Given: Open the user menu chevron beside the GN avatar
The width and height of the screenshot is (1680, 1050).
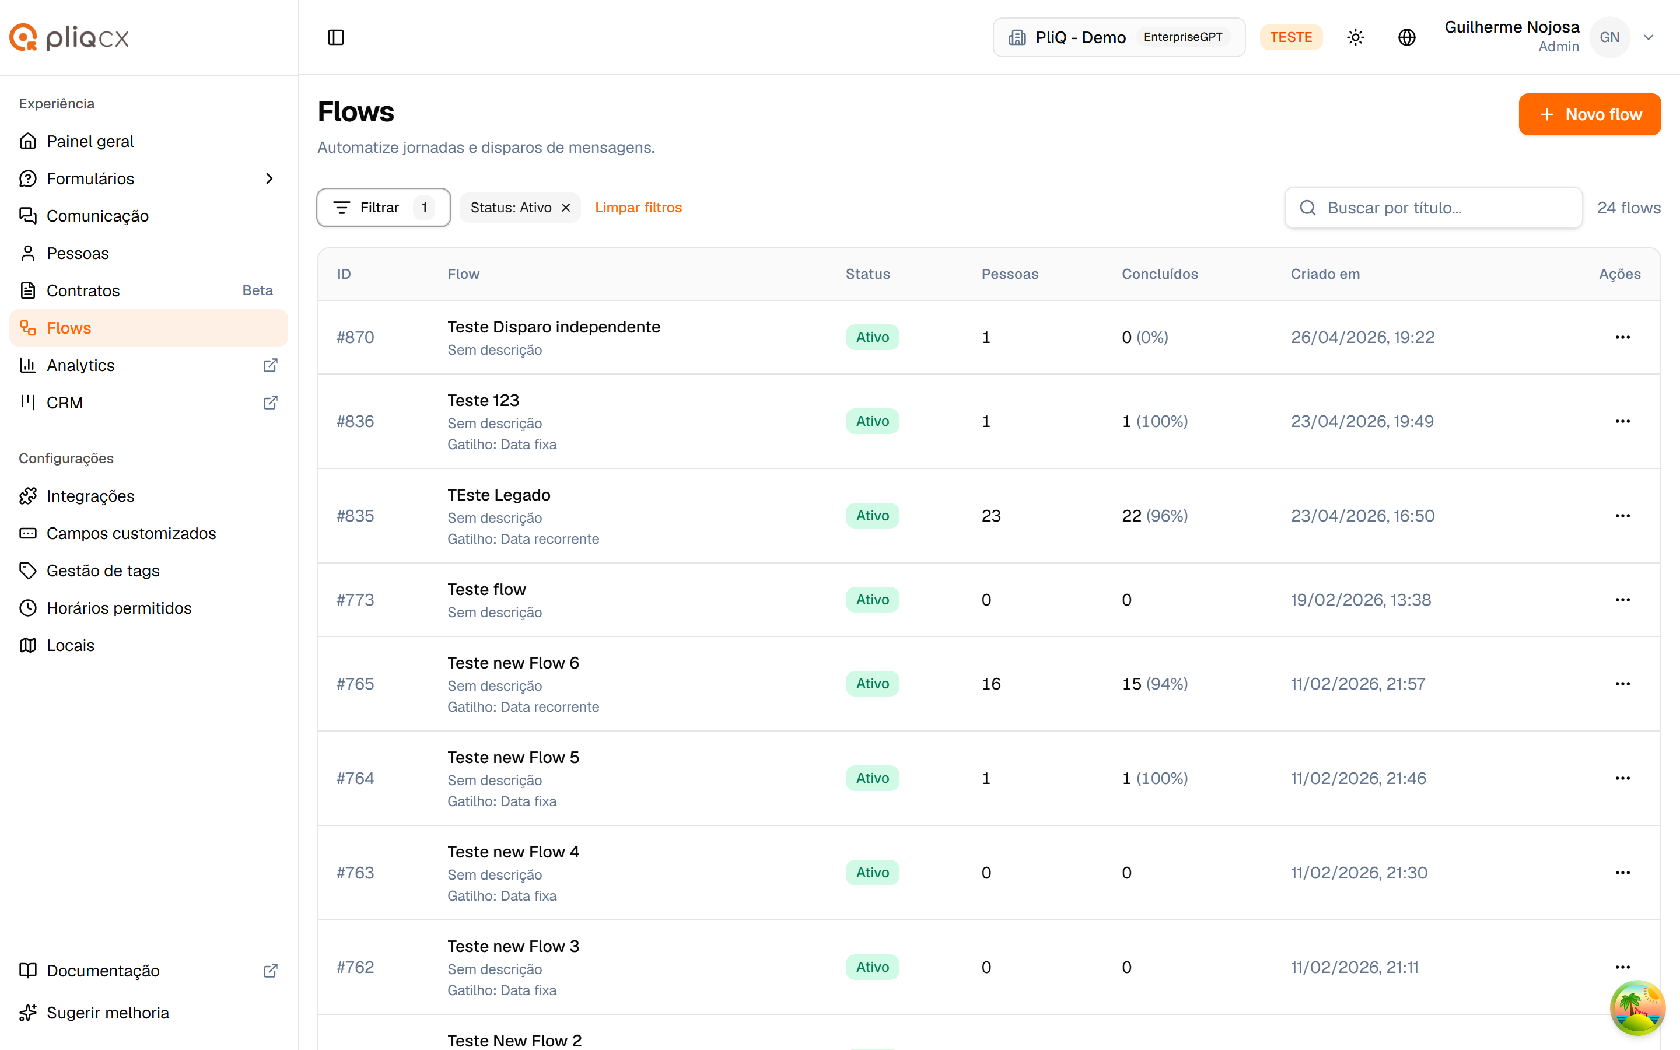Looking at the screenshot, I should tap(1648, 37).
